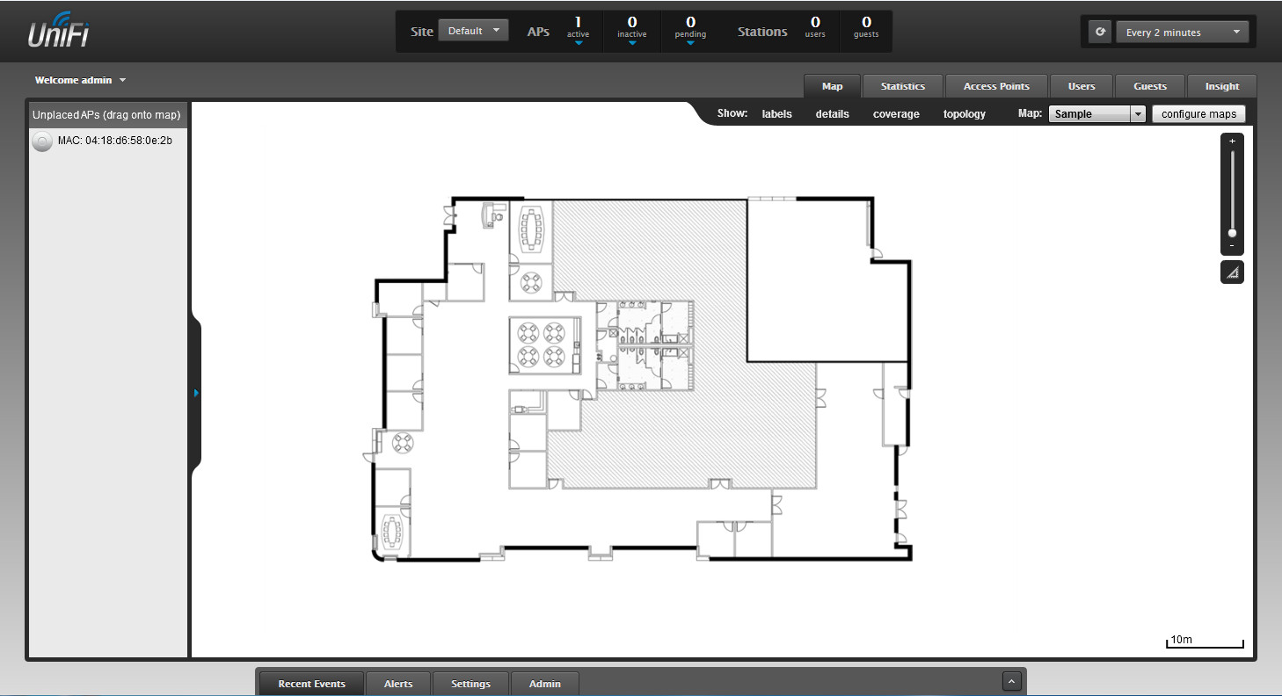Toggle labels display on map
Image resolution: width=1282 pixels, height=696 pixels.
776,114
